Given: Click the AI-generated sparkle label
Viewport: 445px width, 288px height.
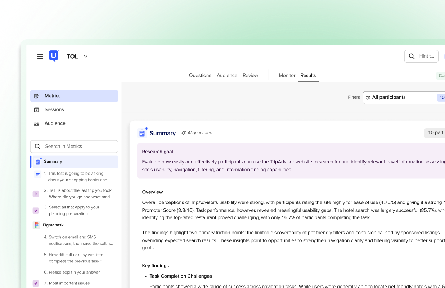Looking at the screenshot, I should pos(197,133).
